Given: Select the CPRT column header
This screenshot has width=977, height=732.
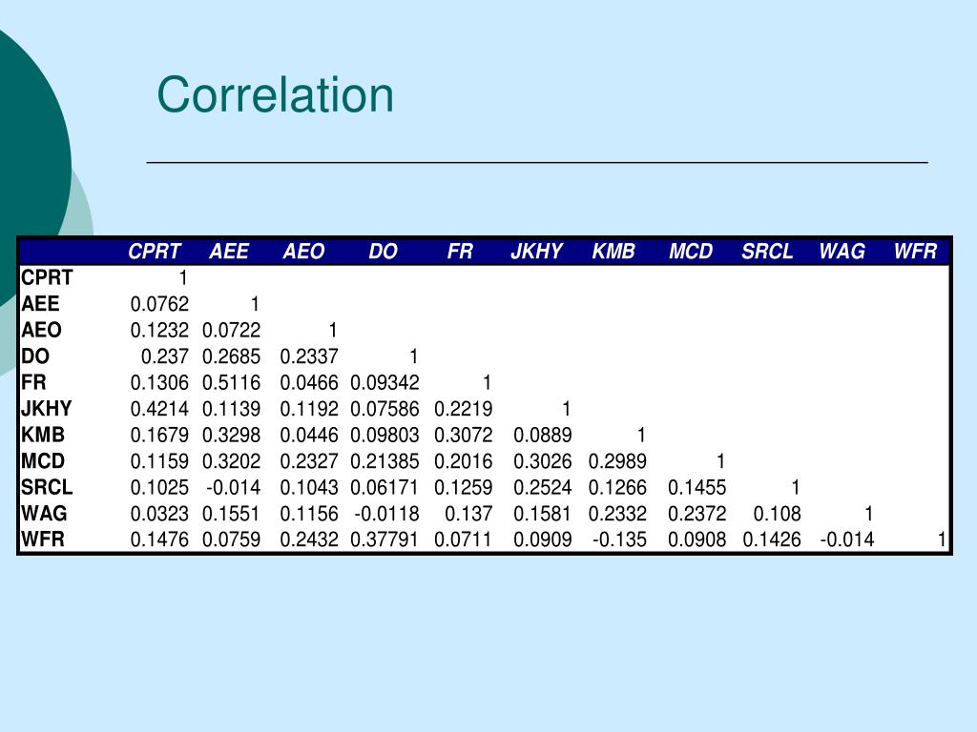Looking at the screenshot, I should 154,252.
